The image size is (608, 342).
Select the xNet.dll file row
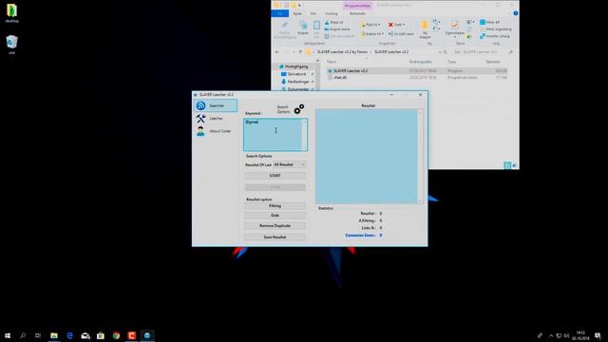[416, 78]
